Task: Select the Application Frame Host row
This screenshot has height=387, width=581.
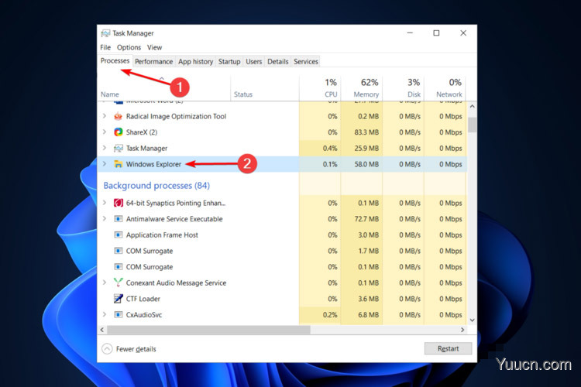Action: (162, 235)
